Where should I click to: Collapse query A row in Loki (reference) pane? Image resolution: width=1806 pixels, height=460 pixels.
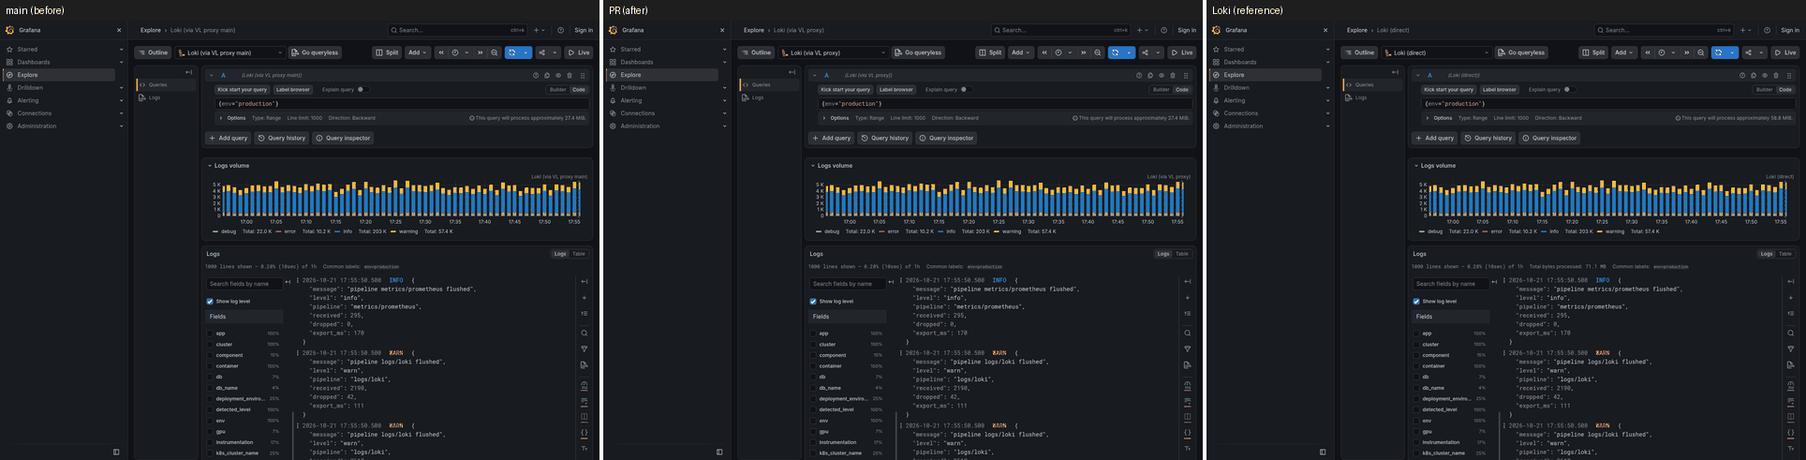pyautogui.click(x=1418, y=75)
